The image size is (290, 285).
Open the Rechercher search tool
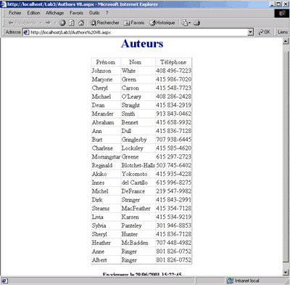pos(104,23)
